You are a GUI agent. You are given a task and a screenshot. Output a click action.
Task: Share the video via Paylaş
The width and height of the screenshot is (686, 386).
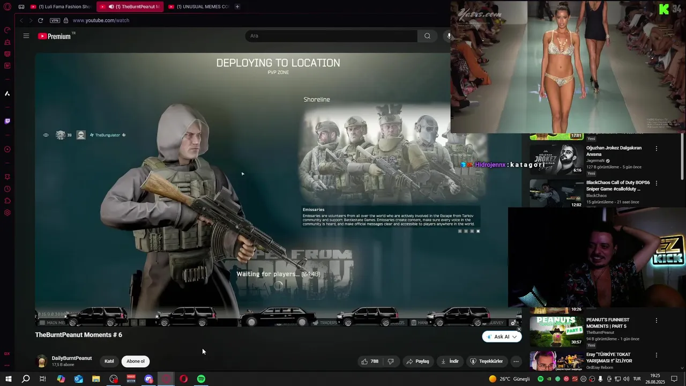(417, 361)
